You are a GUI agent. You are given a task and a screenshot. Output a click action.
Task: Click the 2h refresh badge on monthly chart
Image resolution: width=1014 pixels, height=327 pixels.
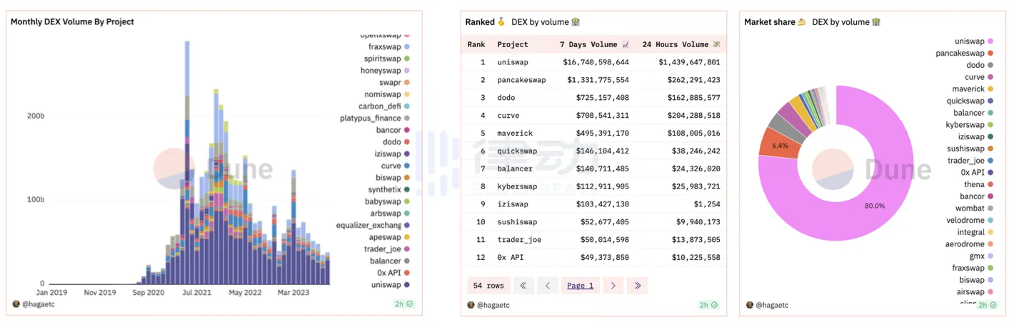[403, 304]
